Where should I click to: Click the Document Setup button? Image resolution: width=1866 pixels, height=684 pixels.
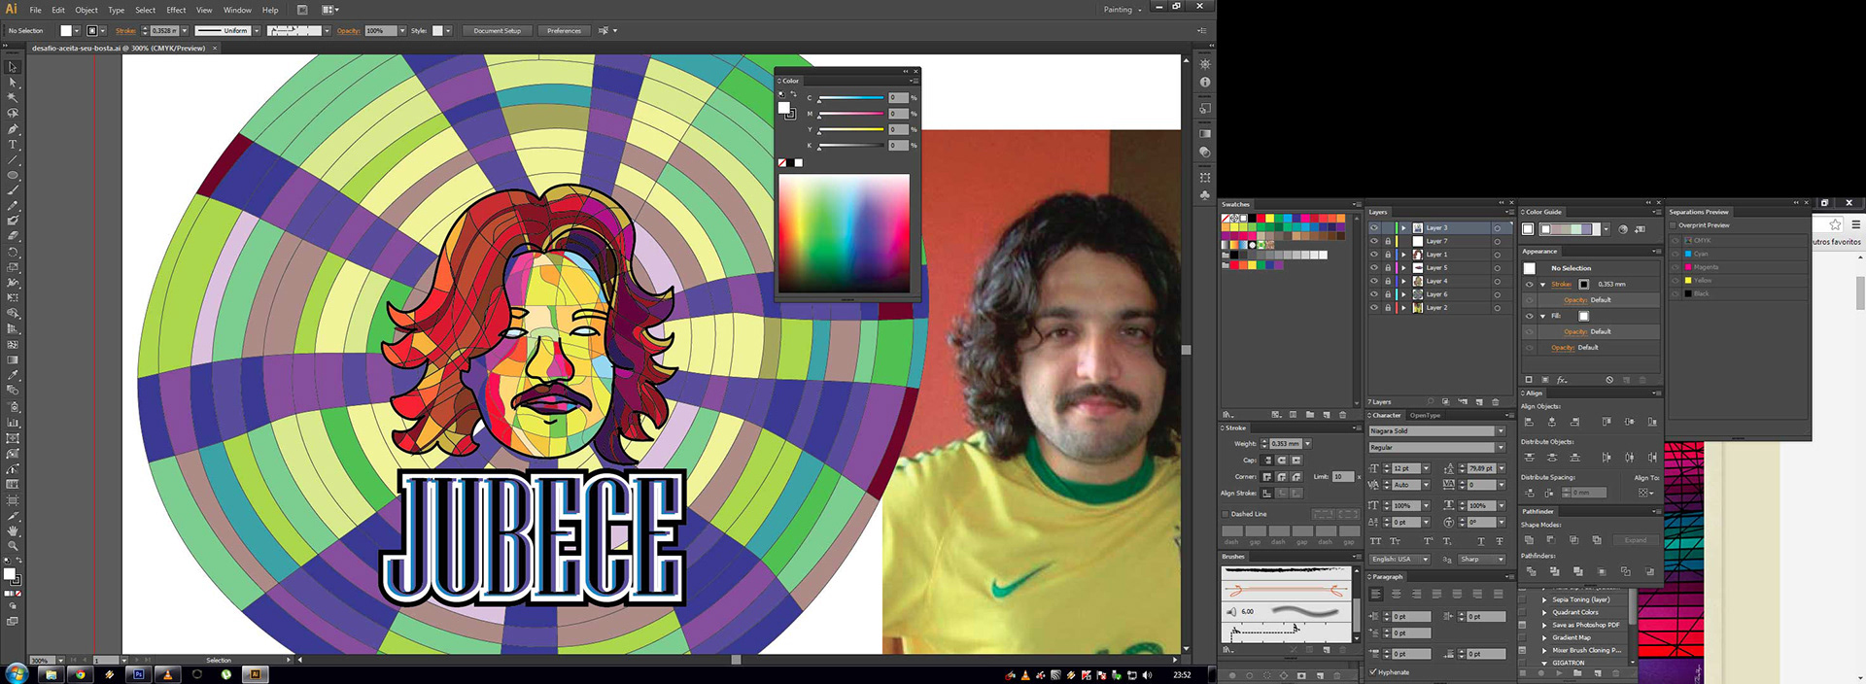pos(498,31)
